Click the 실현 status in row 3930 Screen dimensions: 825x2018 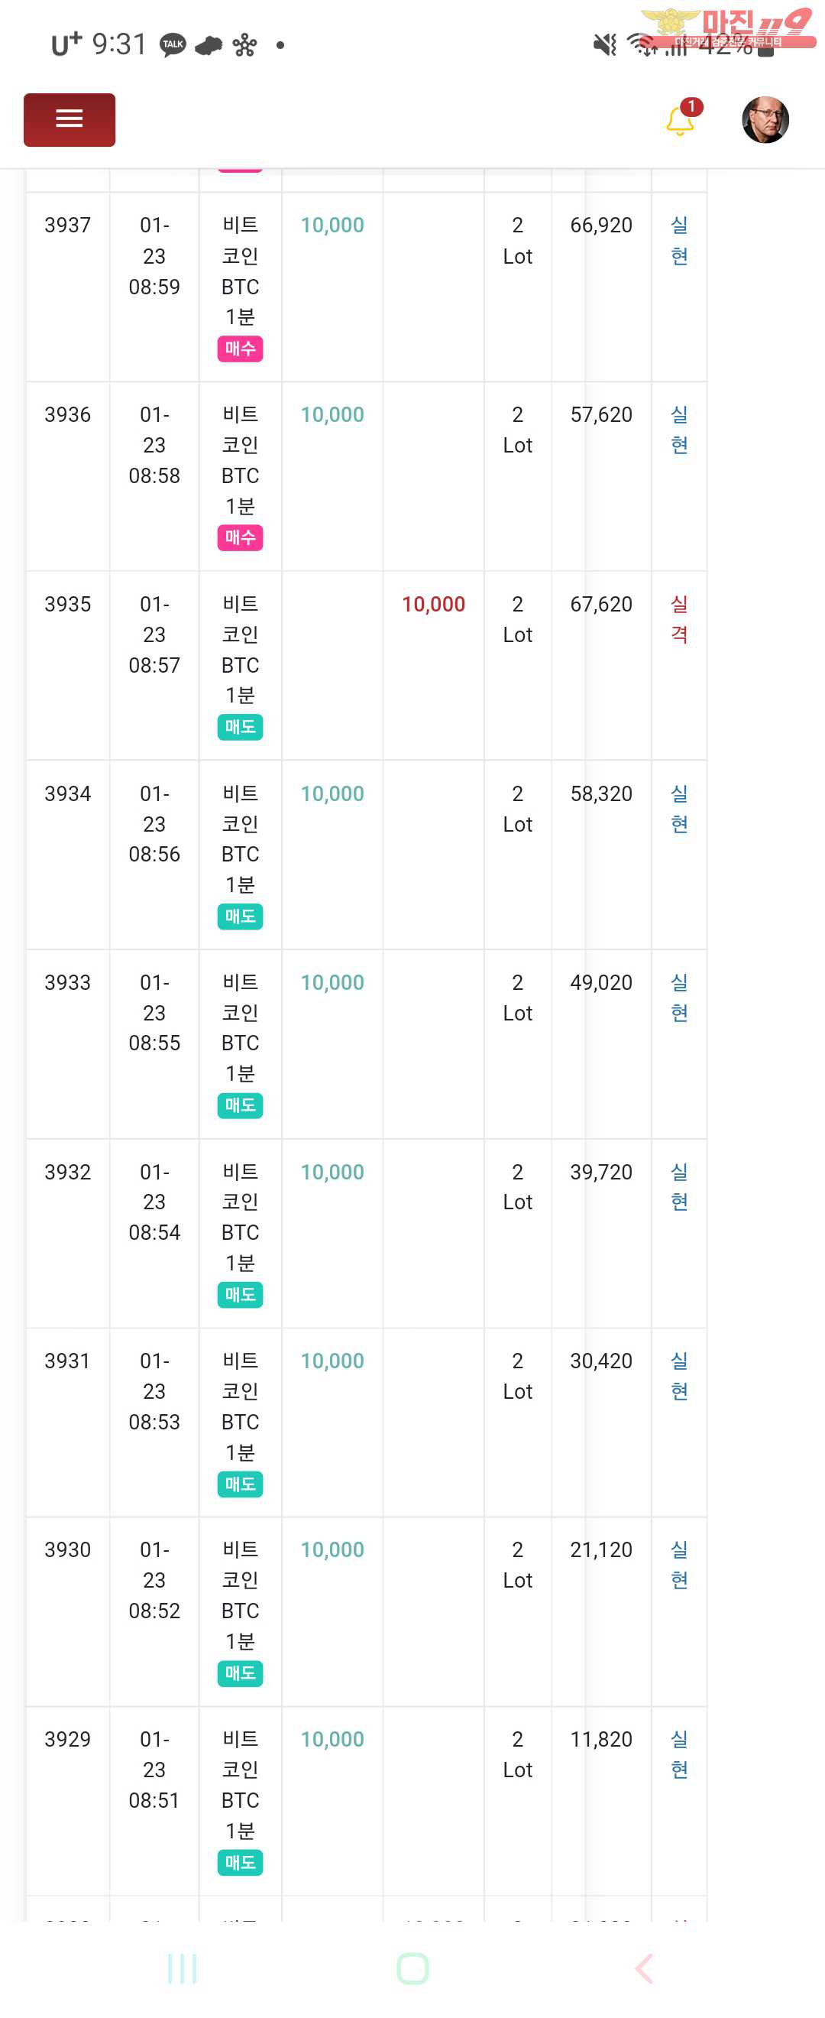(678, 1565)
